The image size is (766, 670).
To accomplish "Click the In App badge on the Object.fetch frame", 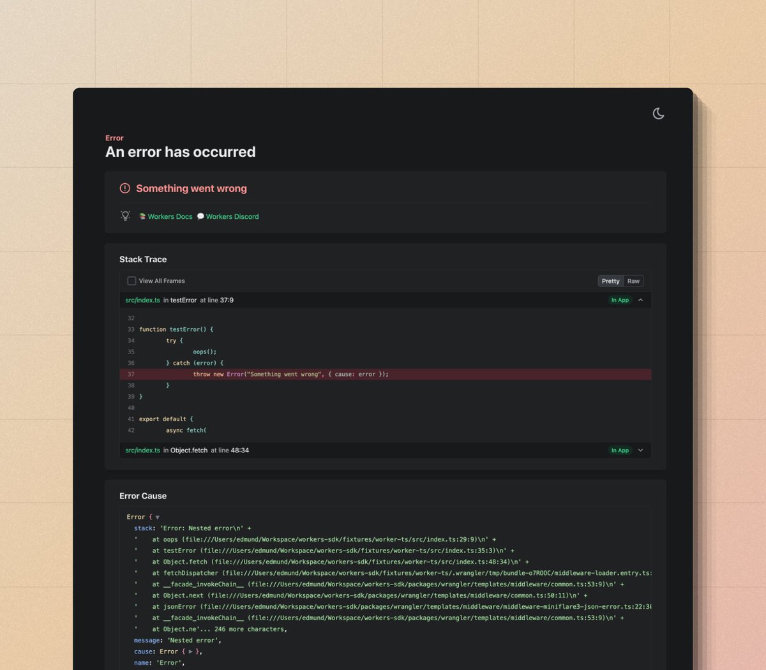I will pyautogui.click(x=620, y=450).
